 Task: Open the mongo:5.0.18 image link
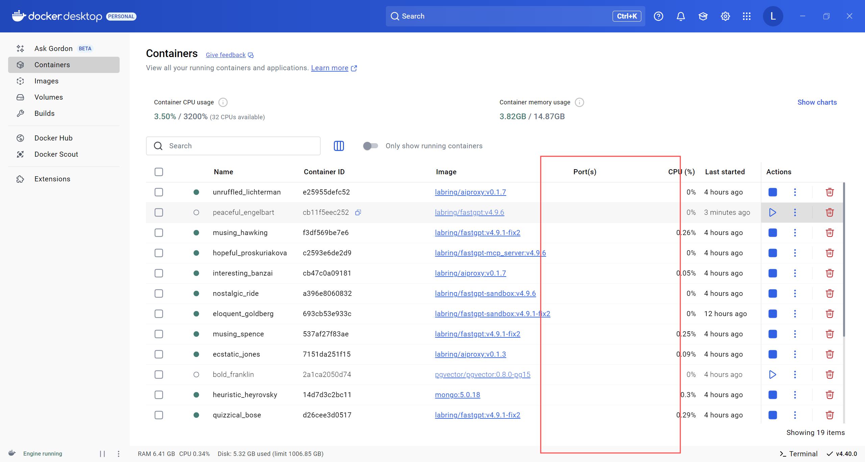(x=457, y=395)
